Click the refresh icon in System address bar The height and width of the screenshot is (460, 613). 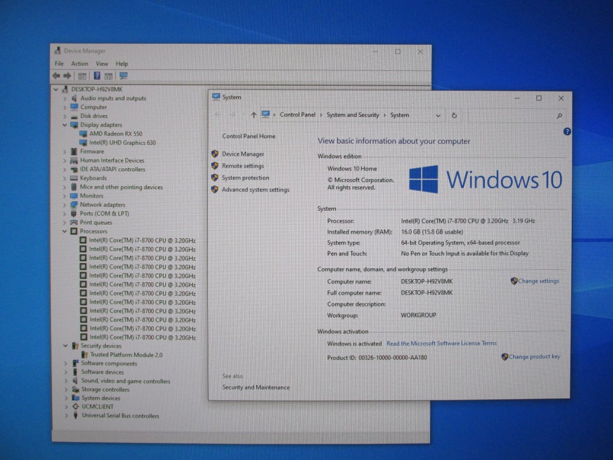click(x=454, y=116)
